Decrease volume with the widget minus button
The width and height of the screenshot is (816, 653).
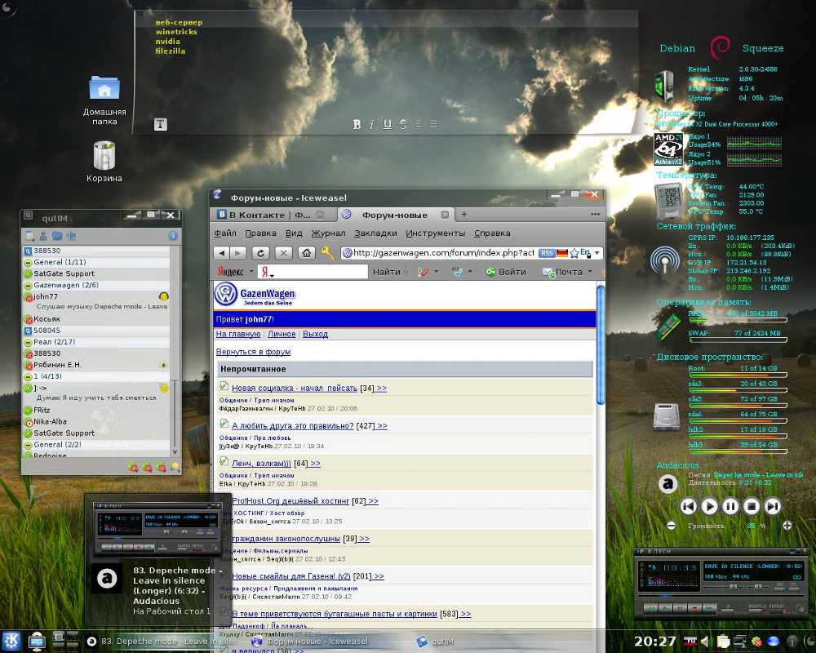[x=672, y=526]
